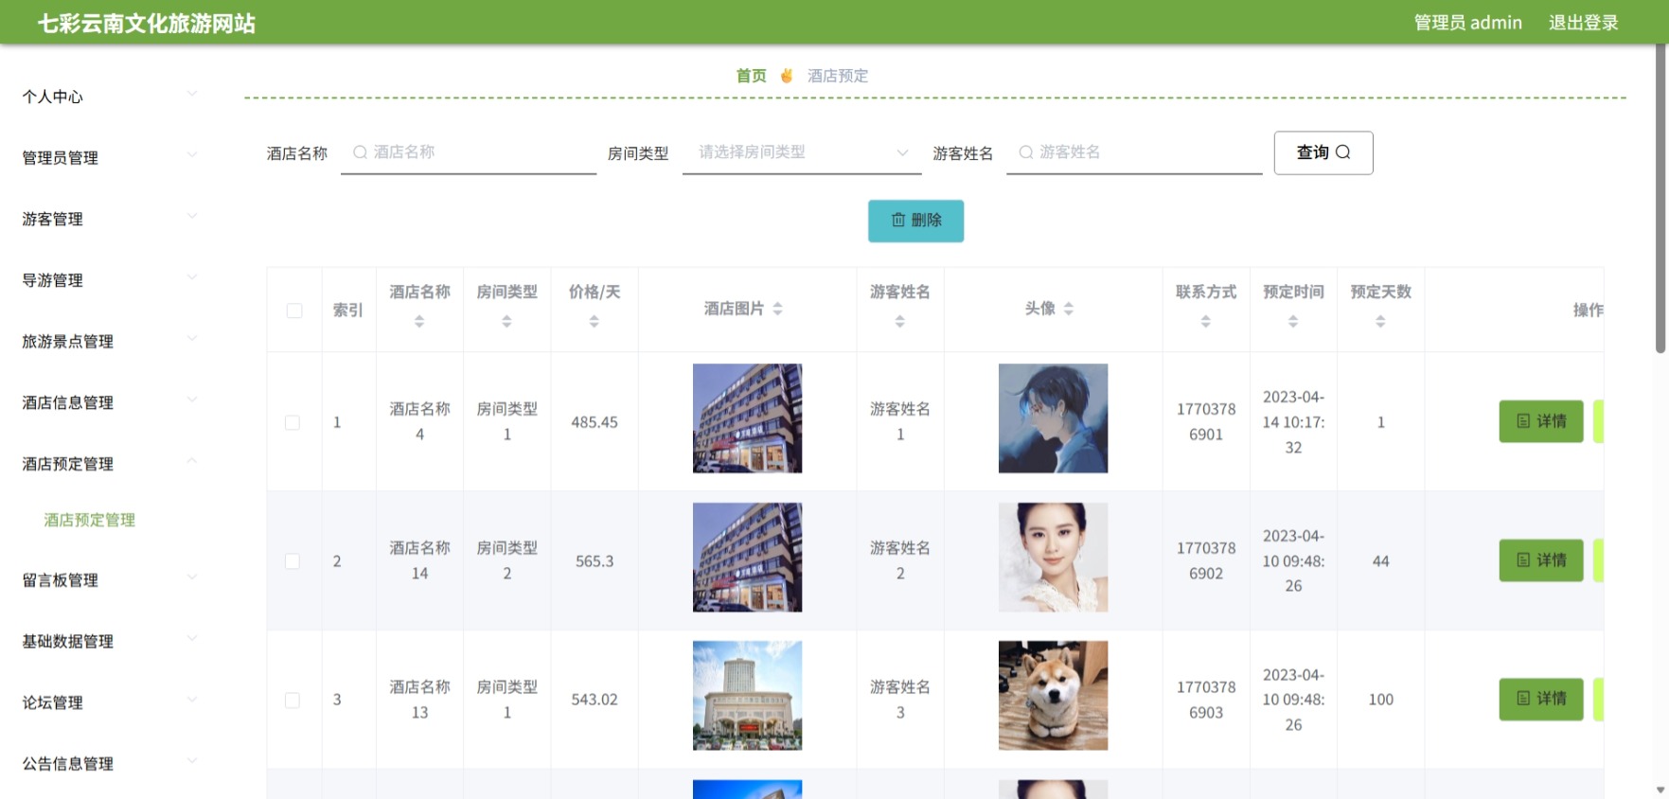The height and width of the screenshot is (799, 1669).
Task: Expand 基础数据管理 sidebar menu
Action: [x=110, y=641]
